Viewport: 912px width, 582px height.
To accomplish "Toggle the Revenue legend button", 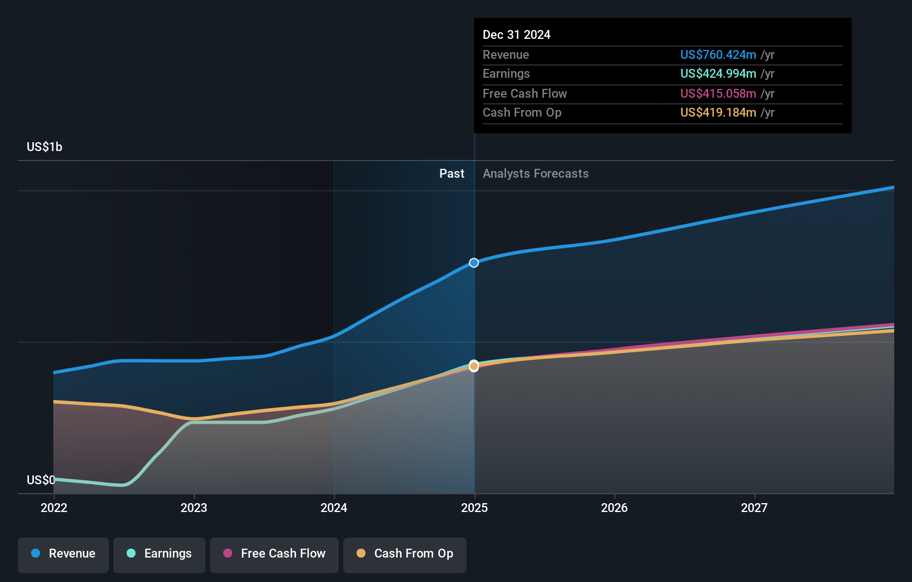I will (x=63, y=555).
